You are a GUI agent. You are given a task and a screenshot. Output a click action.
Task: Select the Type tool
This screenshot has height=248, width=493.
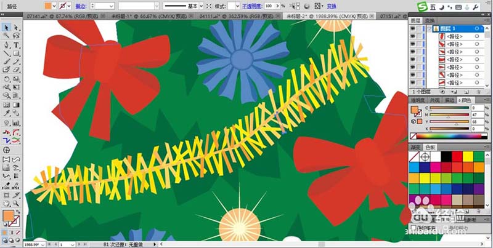point(16,45)
